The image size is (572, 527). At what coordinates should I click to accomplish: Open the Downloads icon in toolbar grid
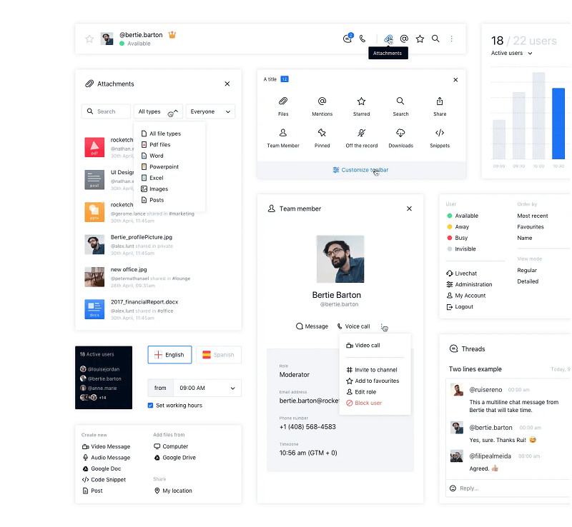coord(400,133)
